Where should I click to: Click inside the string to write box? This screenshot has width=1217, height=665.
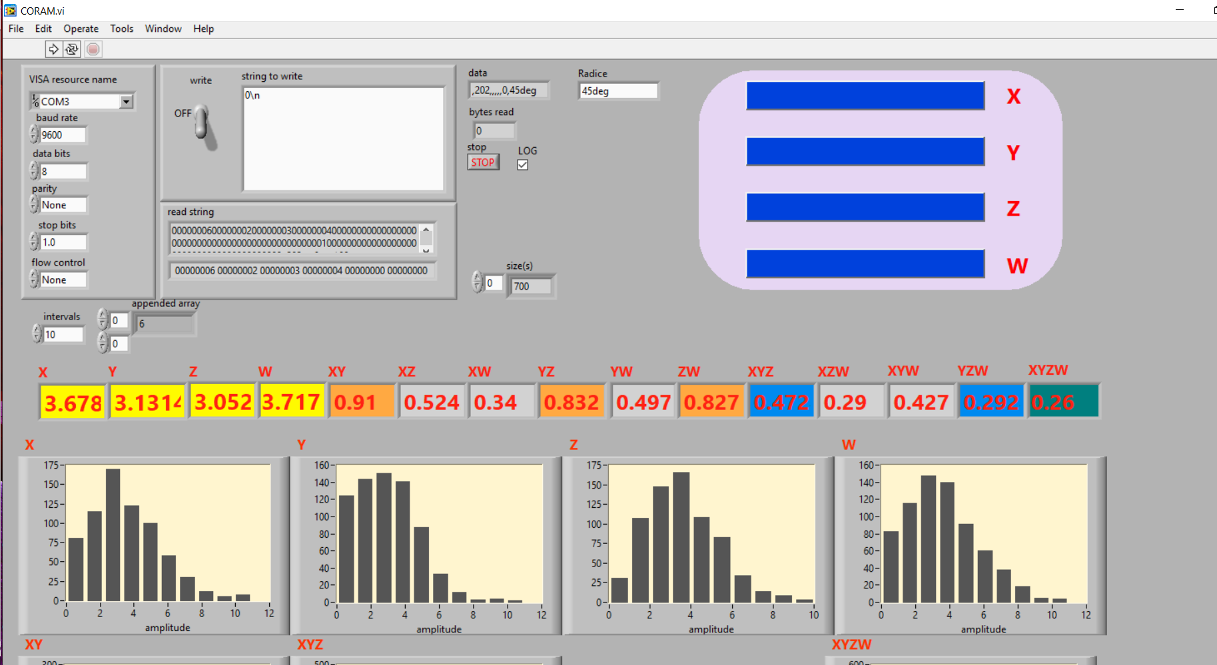pyautogui.click(x=343, y=139)
